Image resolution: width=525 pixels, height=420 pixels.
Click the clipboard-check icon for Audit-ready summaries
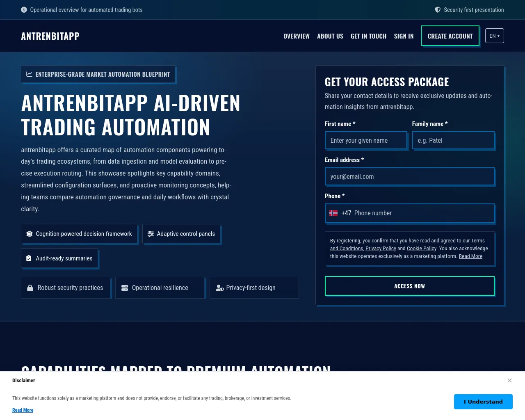(29, 258)
